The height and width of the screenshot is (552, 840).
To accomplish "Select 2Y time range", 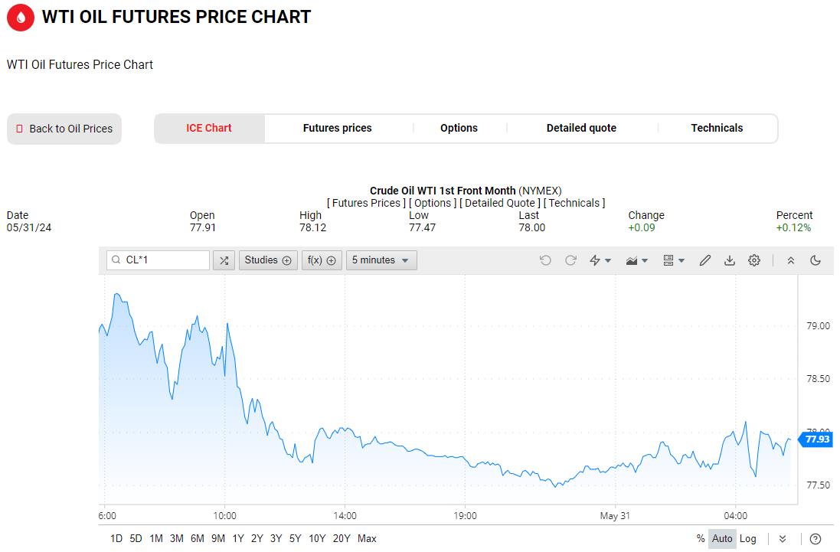I will (257, 539).
